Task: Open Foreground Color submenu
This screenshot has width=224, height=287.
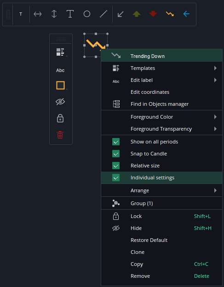Action: pyautogui.click(x=161, y=117)
